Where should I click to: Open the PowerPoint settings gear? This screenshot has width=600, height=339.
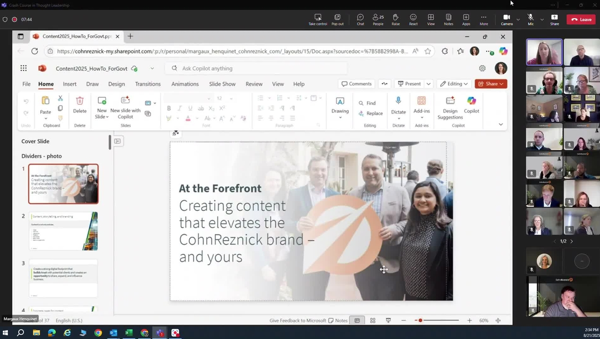(482, 68)
